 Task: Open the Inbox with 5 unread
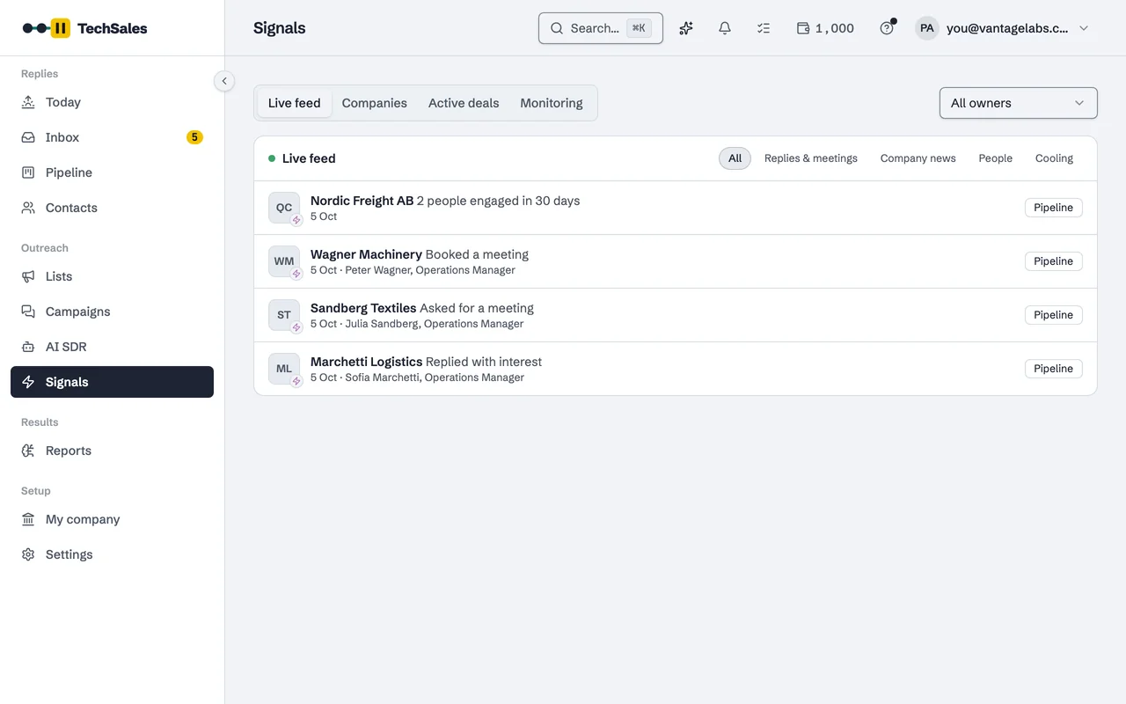(x=112, y=137)
